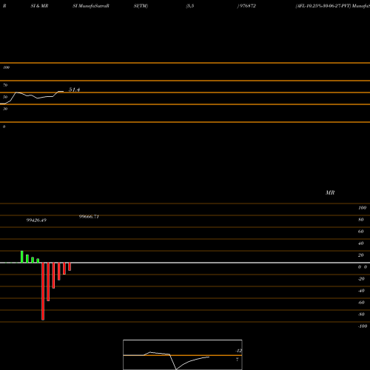Viewport: 370px width, 370px height.
Task: Click the 80 label on MR axis
Action: coord(361,220)
